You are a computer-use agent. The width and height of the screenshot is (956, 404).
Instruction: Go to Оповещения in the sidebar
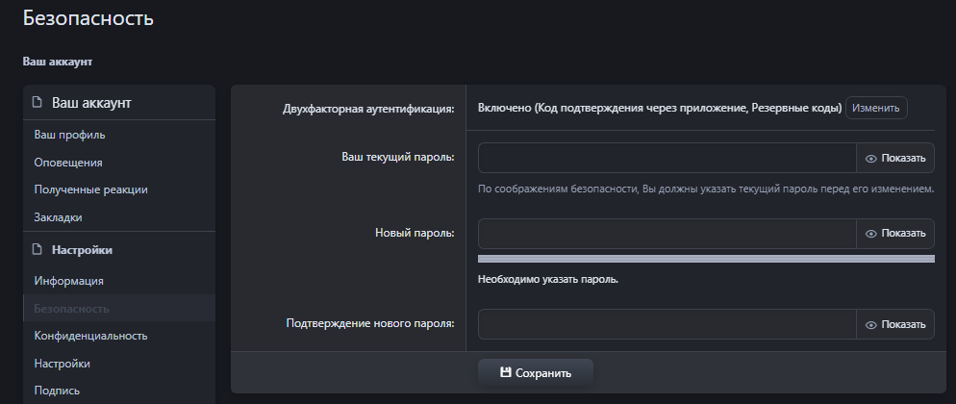68,163
